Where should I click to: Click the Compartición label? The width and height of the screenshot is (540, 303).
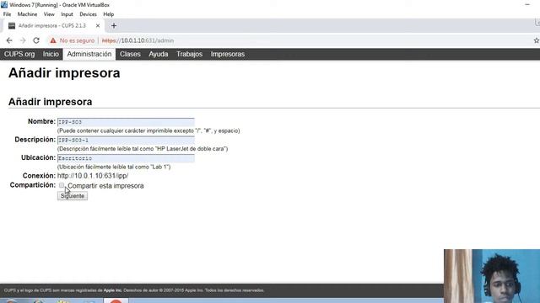coord(32,185)
